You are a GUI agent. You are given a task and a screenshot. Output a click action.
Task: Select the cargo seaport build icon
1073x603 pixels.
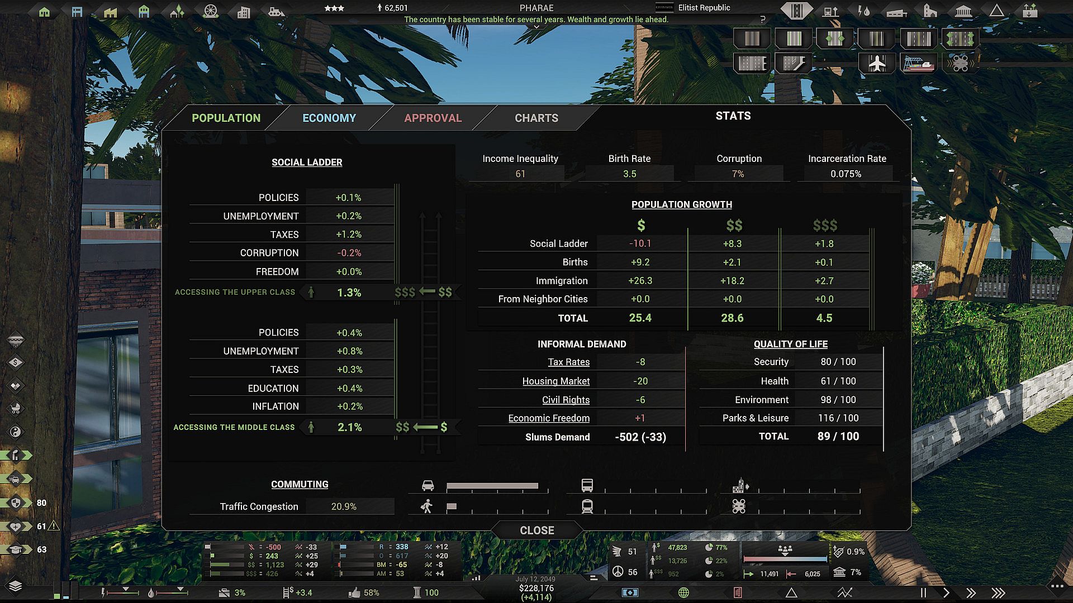[918, 63]
